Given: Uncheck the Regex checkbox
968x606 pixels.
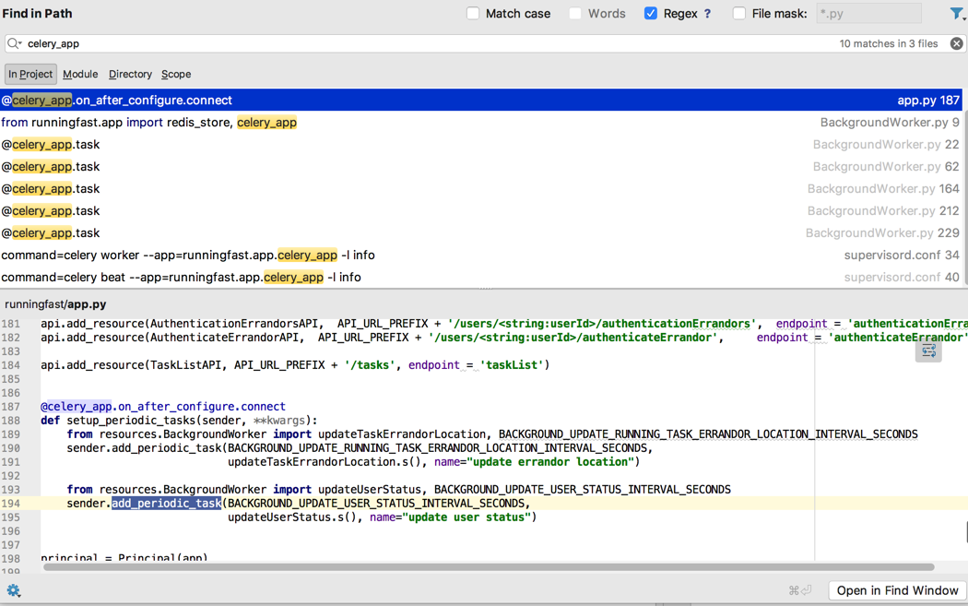Looking at the screenshot, I should pos(651,14).
